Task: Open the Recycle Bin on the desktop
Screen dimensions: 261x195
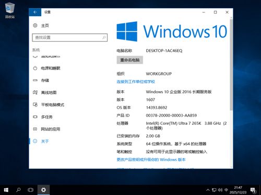Action: pyautogui.click(x=10, y=10)
